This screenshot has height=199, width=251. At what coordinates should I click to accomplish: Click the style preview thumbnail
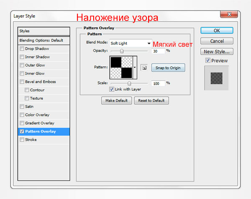pyautogui.click(x=216, y=78)
